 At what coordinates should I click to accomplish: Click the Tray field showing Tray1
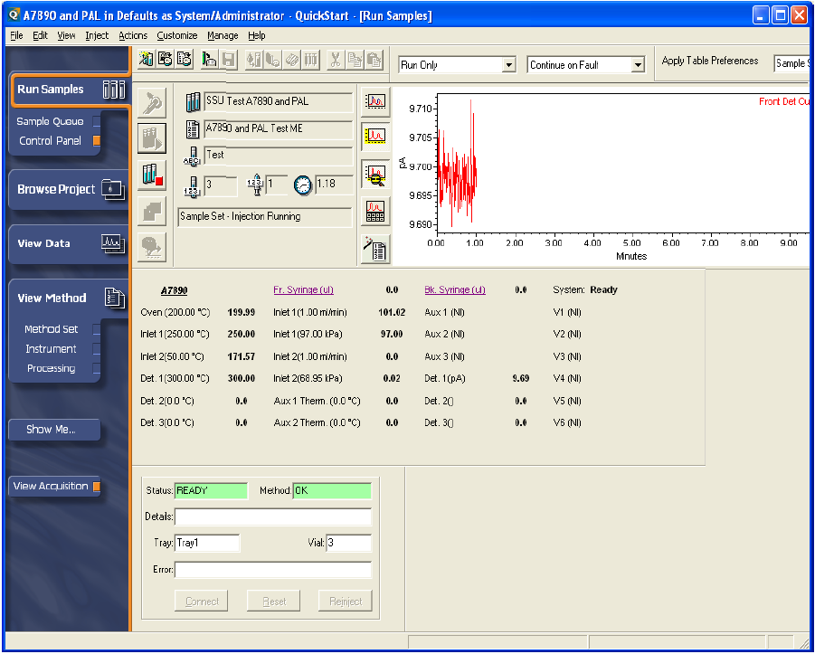pyautogui.click(x=207, y=543)
